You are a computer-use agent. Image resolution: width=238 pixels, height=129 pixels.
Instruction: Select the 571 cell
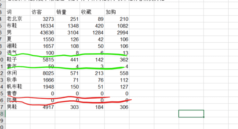[x=67, y=73]
